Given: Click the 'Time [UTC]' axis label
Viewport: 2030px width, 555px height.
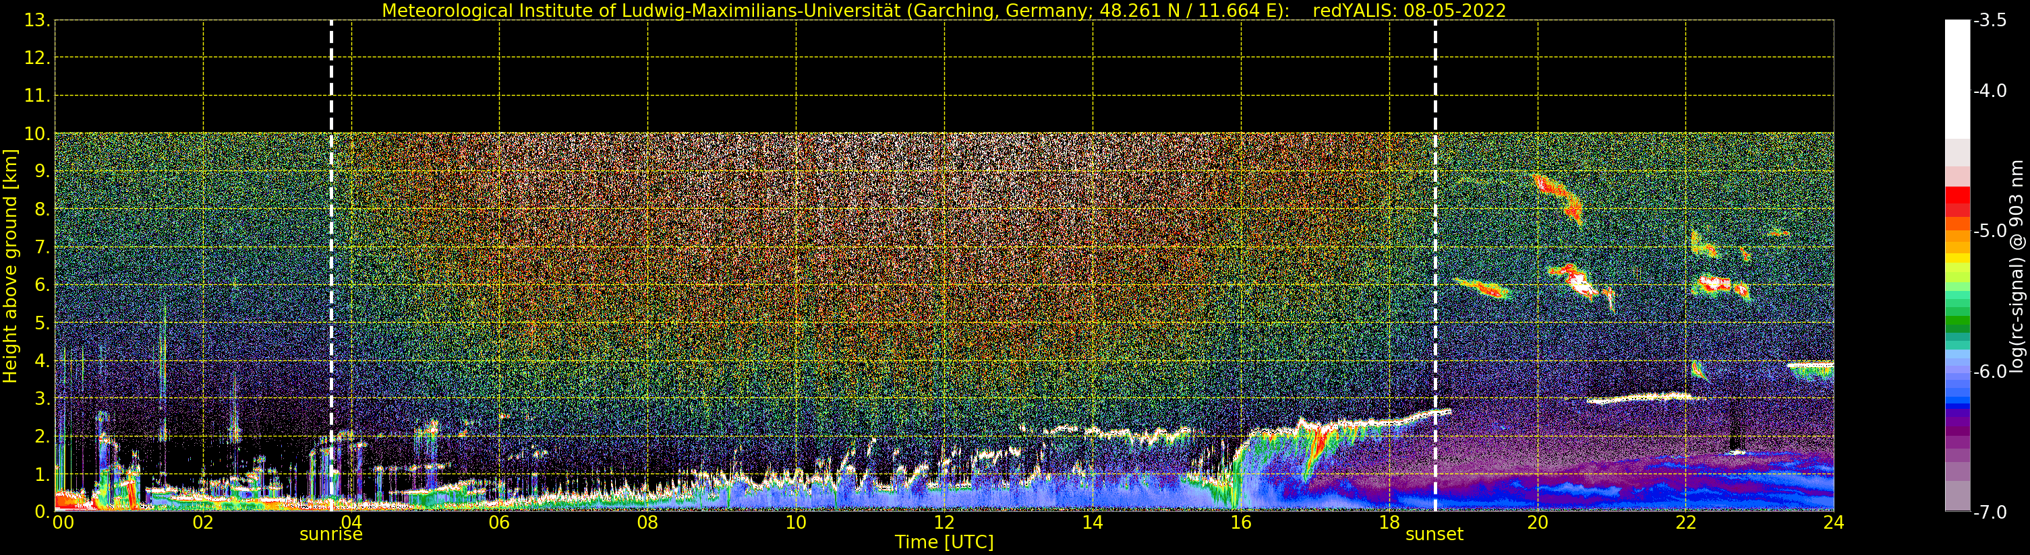Looking at the screenshot, I should [944, 542].
